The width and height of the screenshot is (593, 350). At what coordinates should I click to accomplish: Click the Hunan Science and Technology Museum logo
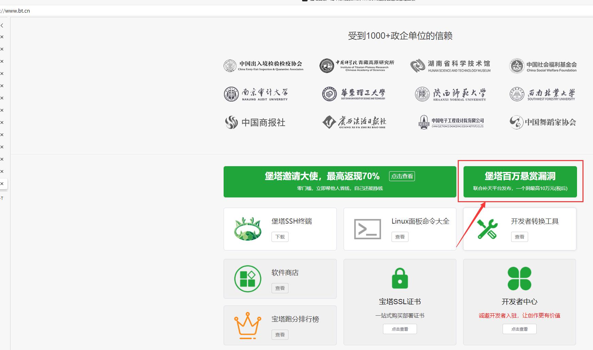point(450,66)
